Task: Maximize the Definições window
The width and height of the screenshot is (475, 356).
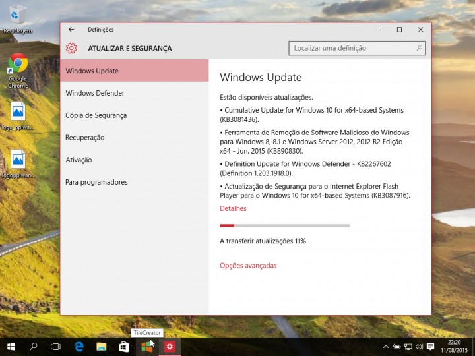Action: click(x=399, y=30)
